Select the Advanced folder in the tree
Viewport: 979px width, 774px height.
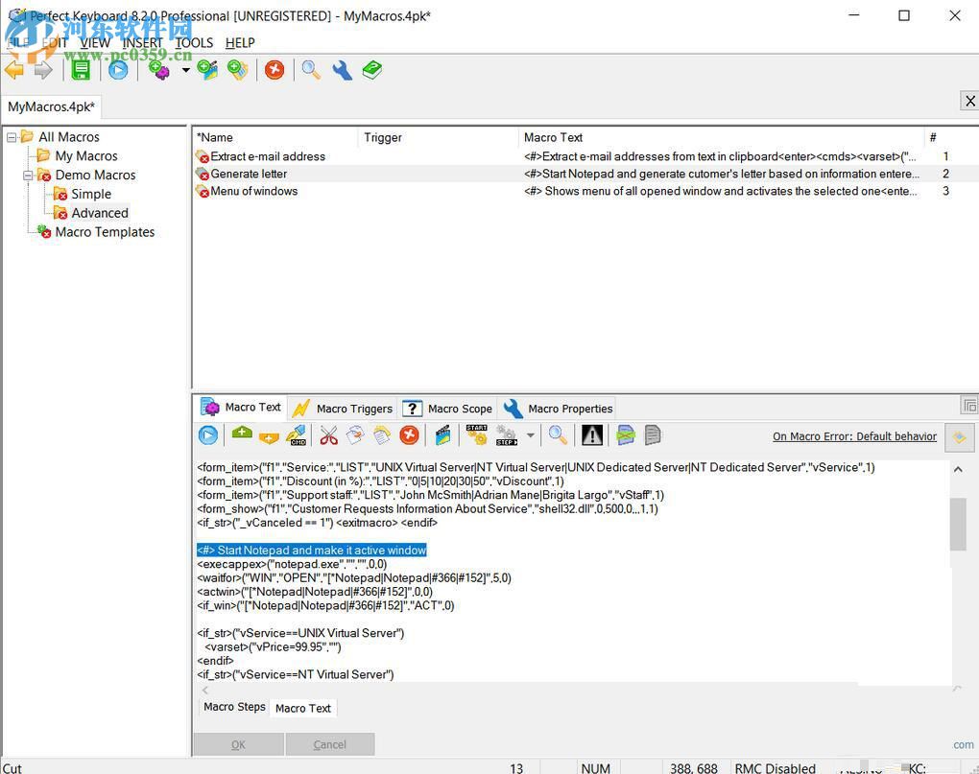100,213
